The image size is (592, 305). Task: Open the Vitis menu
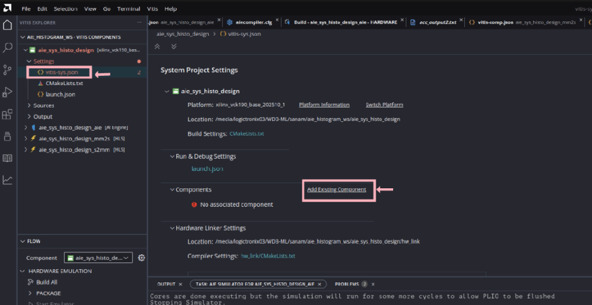point(153,9)
